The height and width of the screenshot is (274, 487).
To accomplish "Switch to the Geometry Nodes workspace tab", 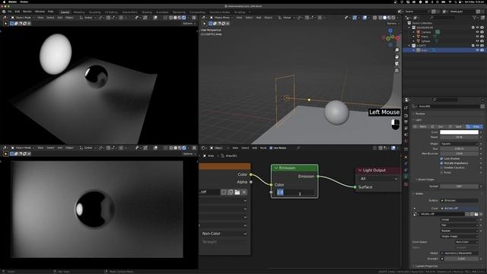I will [x=220, y=12].
